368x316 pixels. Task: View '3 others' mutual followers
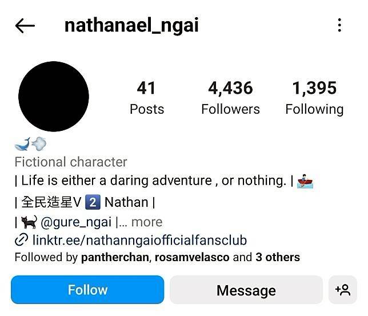point(278,257)
